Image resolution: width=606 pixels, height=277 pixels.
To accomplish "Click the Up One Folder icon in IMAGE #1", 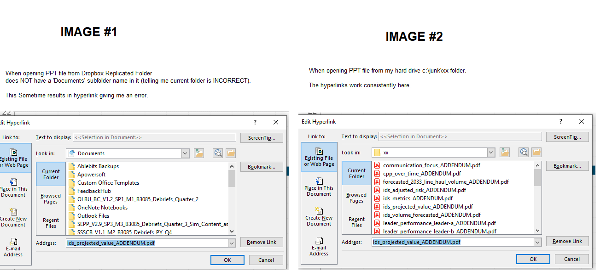I will click(x=198, y=153).
